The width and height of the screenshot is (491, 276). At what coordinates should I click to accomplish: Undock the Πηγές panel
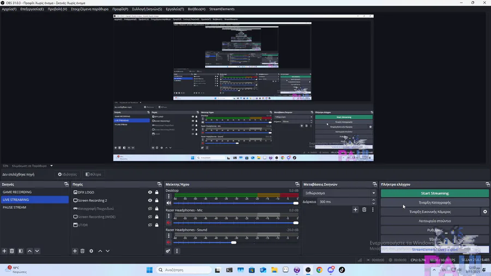click(x=159, y=184)
